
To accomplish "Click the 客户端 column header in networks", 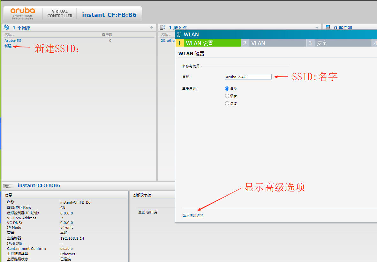I will coord(107,35).
